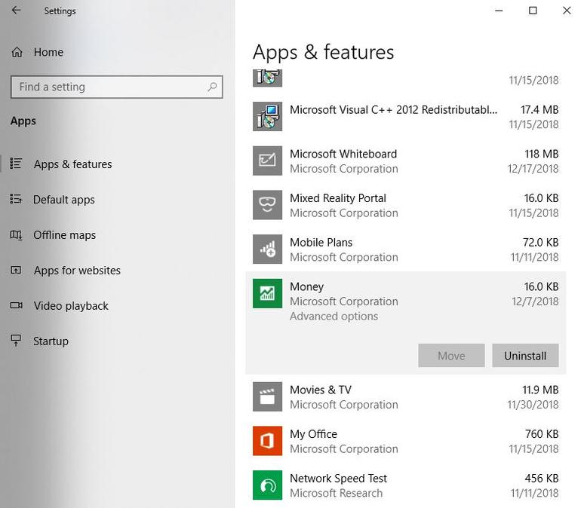Click the Apps & features page heading

[x=323, y=52]
